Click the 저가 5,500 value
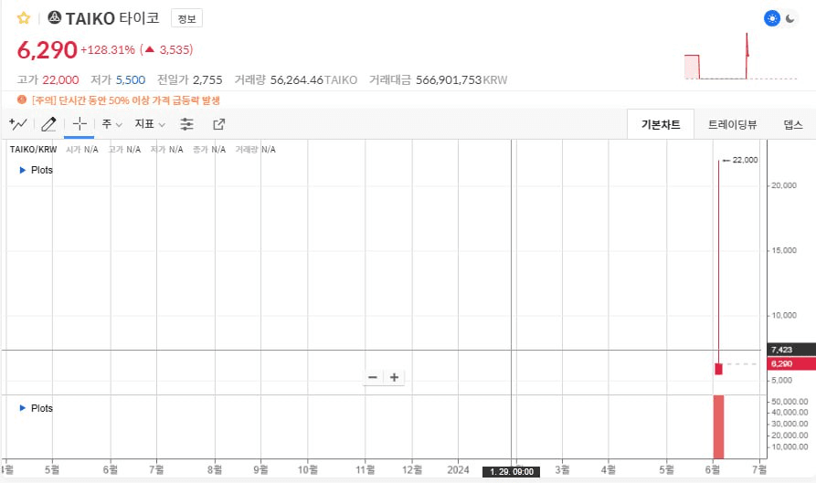816x483 pixels. coord(131,79)
